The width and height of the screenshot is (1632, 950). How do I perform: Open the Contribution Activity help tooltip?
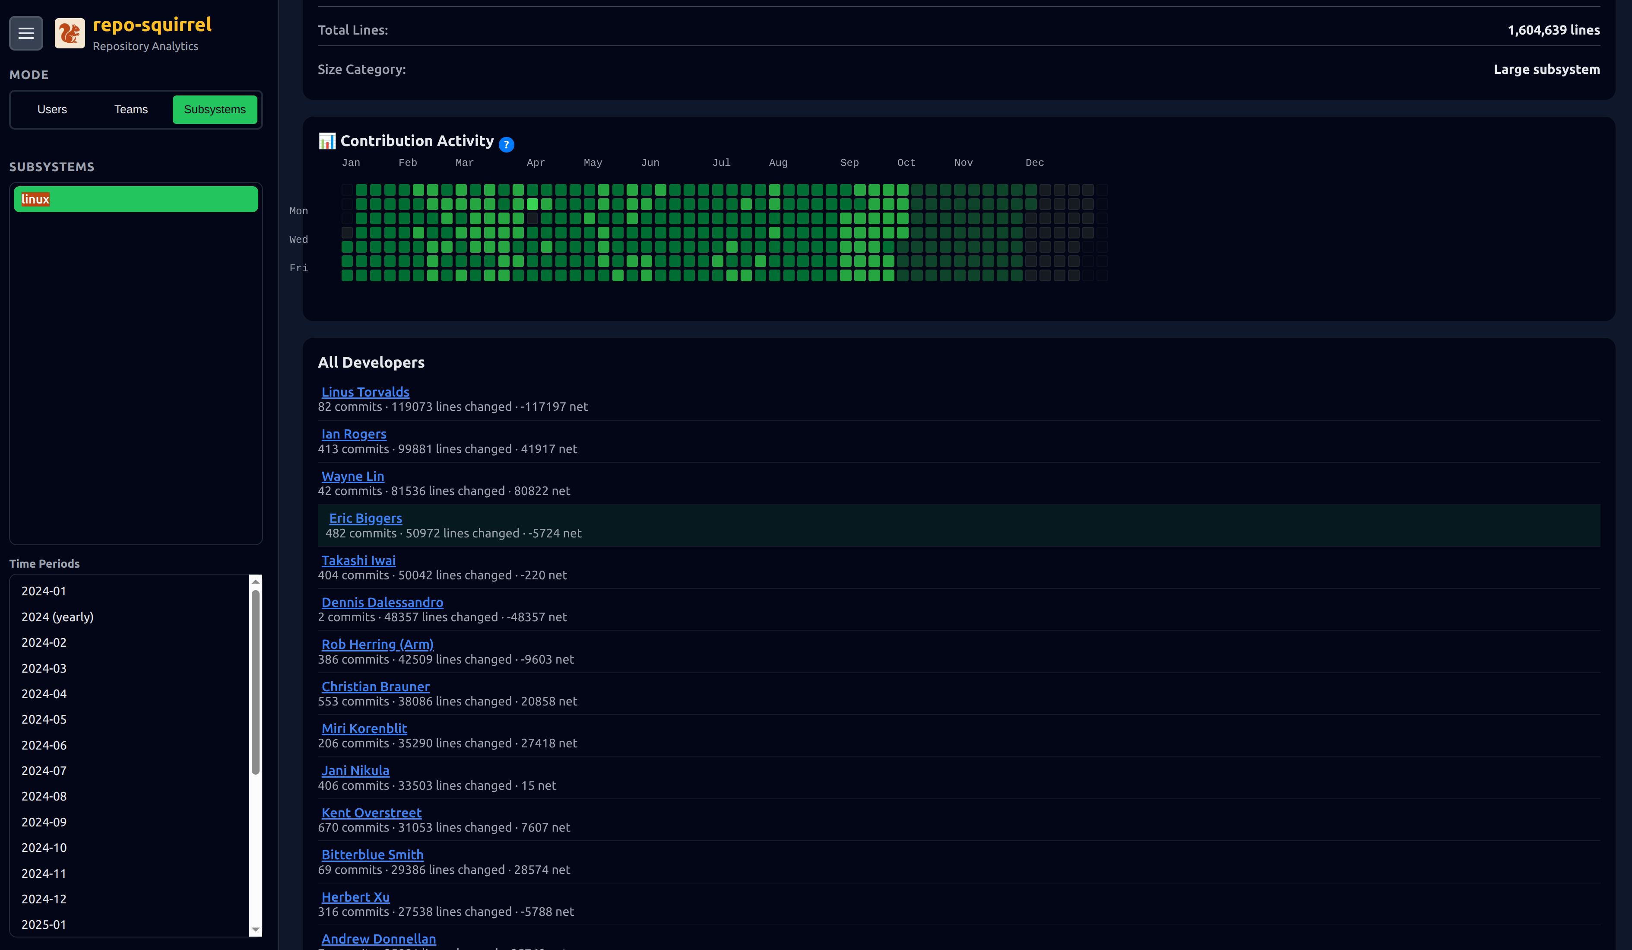tap(507, 144)
